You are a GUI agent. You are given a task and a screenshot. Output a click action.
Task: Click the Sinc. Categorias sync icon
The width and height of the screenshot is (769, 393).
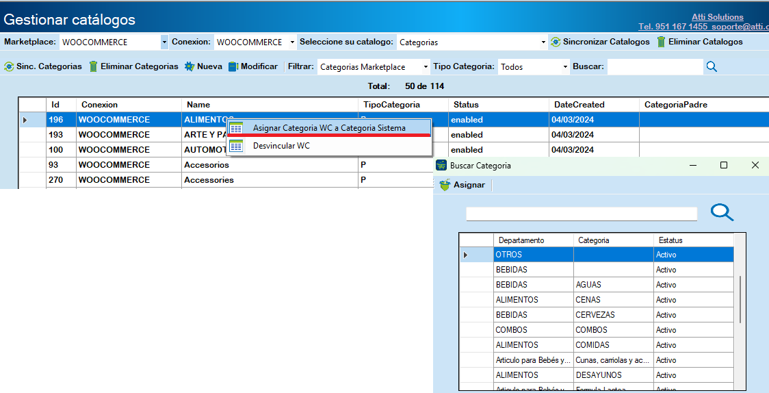9,66
